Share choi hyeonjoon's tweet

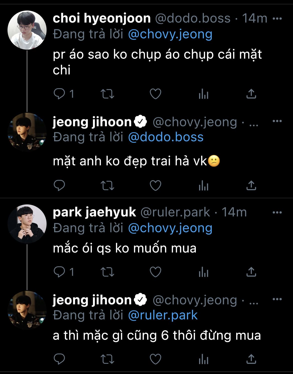click(251, 94)
